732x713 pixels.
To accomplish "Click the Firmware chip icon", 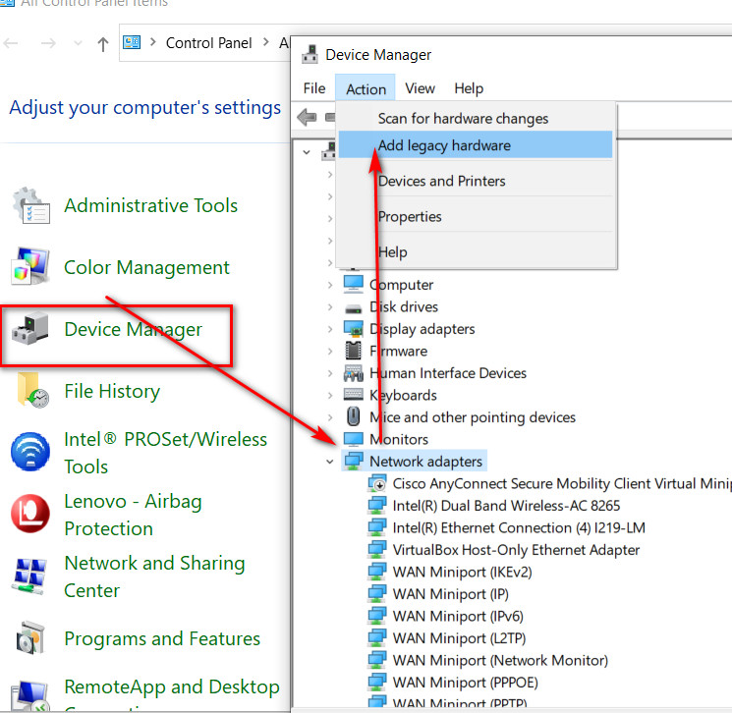I will 354,351.
